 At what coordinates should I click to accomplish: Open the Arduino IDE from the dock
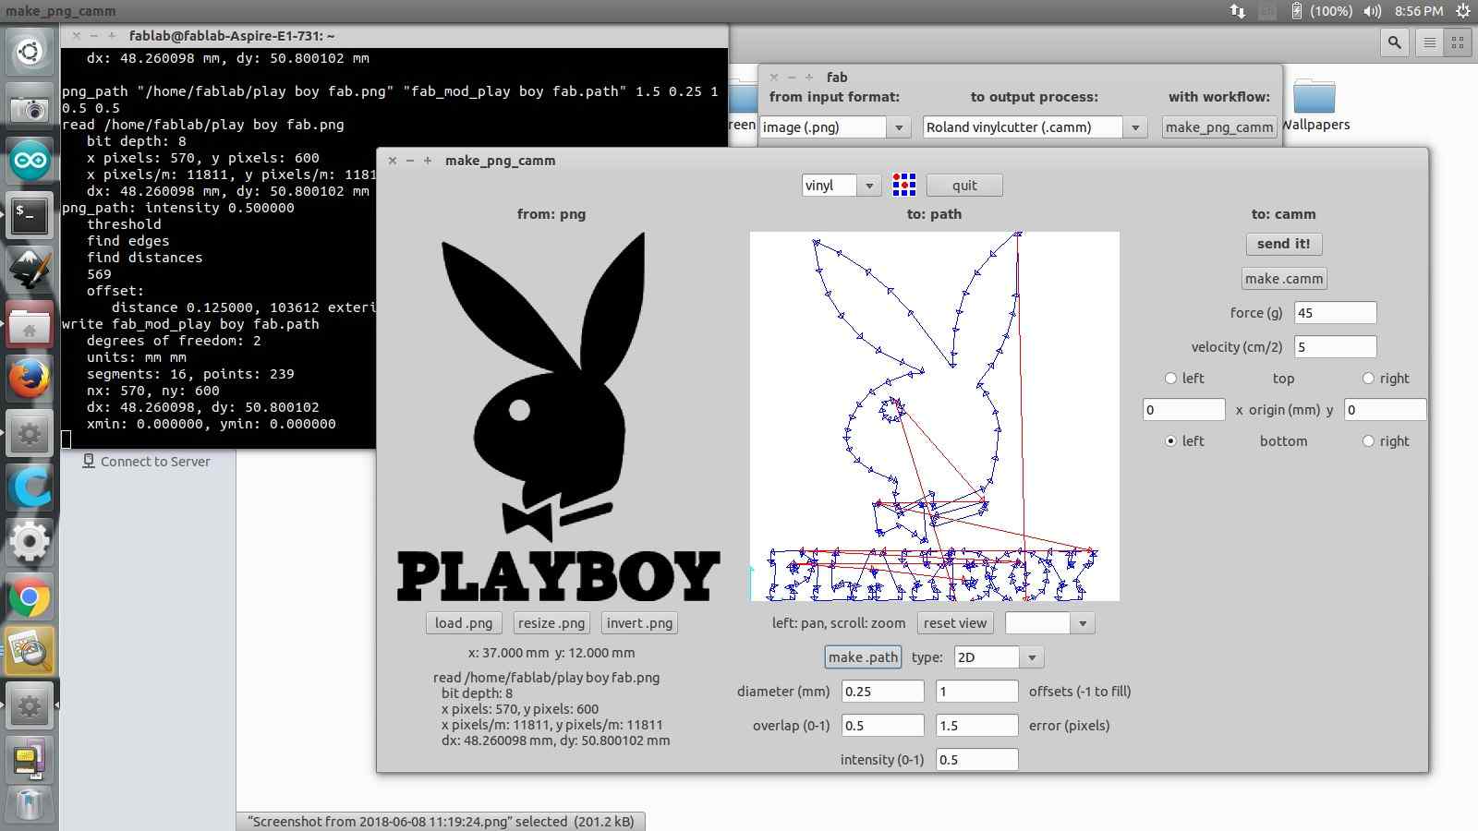coord(30,162)
